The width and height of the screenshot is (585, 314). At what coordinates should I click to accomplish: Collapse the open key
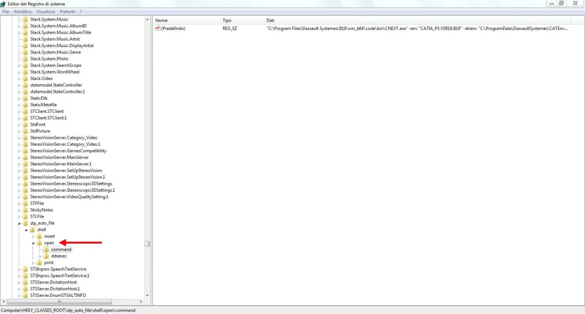[33, 243]
